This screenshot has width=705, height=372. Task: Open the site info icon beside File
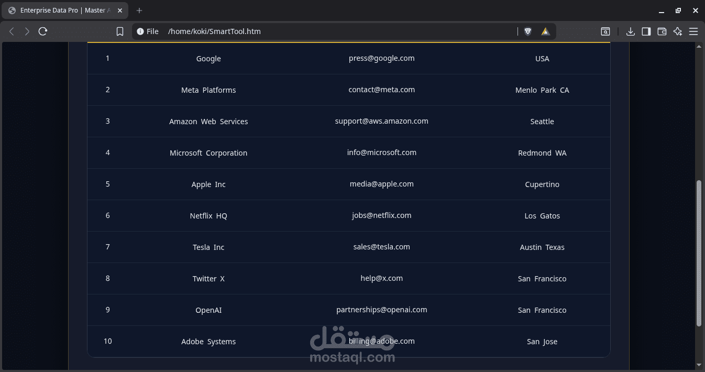[140, 31]
